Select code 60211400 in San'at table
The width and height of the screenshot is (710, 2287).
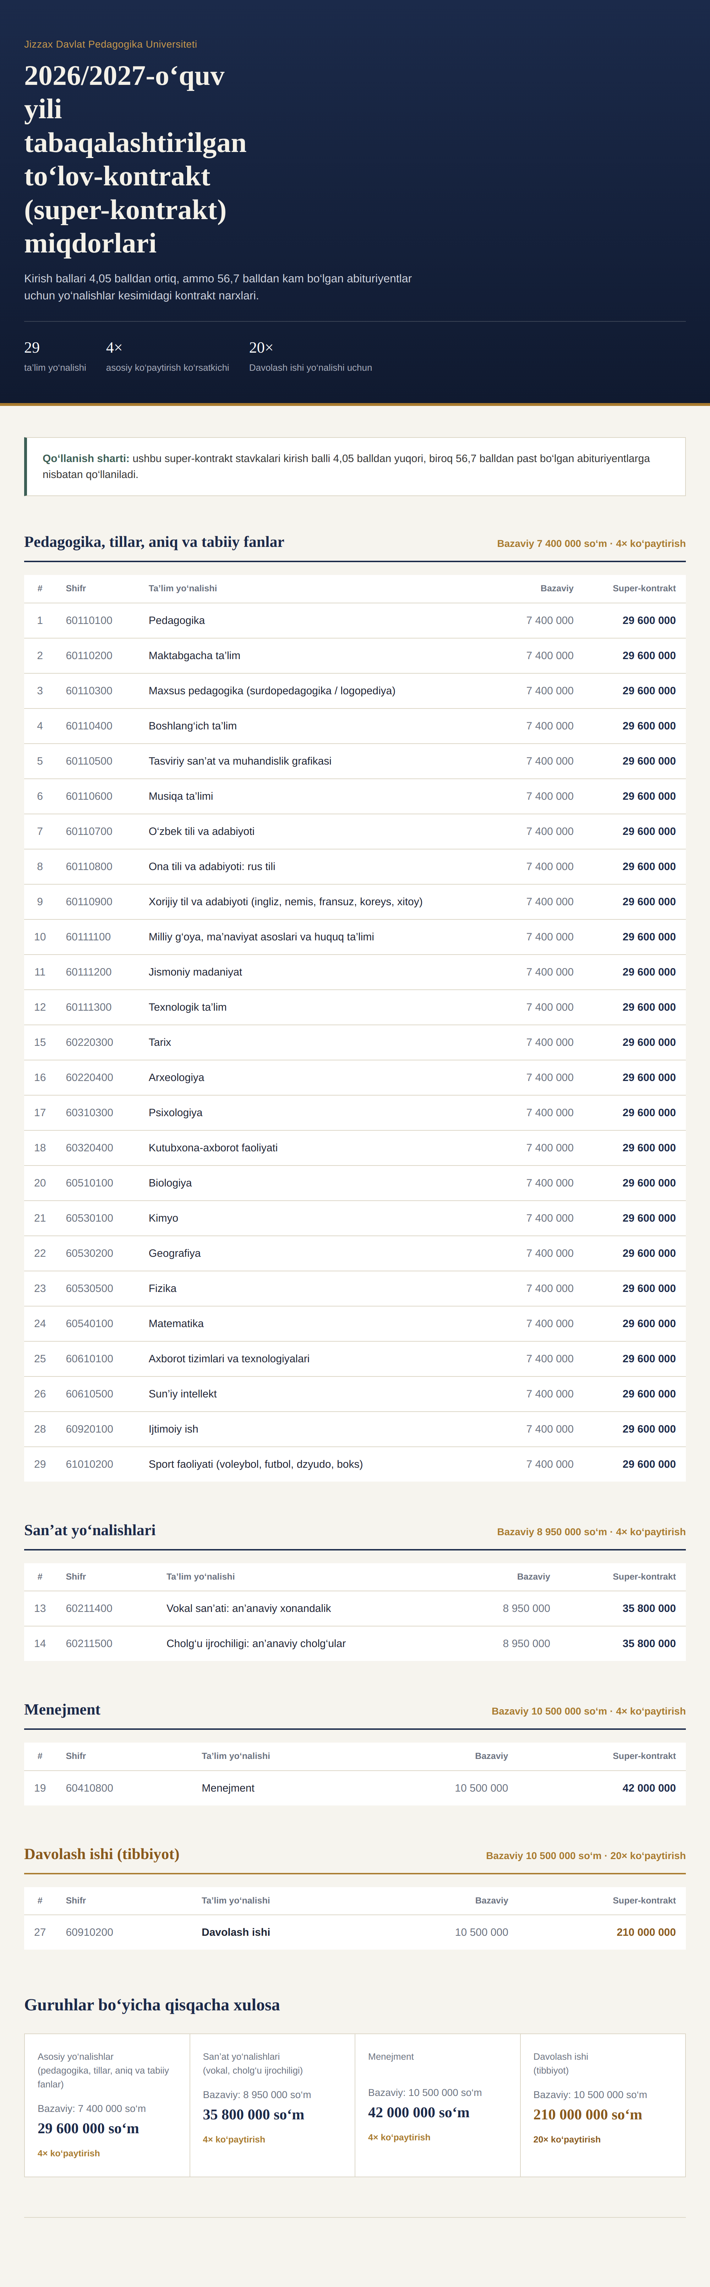tap(89, 1609)
